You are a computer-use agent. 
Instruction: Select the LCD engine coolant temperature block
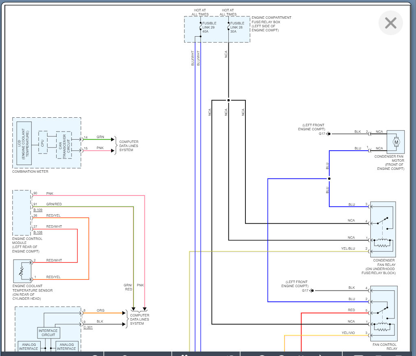(x=24, y=143)
